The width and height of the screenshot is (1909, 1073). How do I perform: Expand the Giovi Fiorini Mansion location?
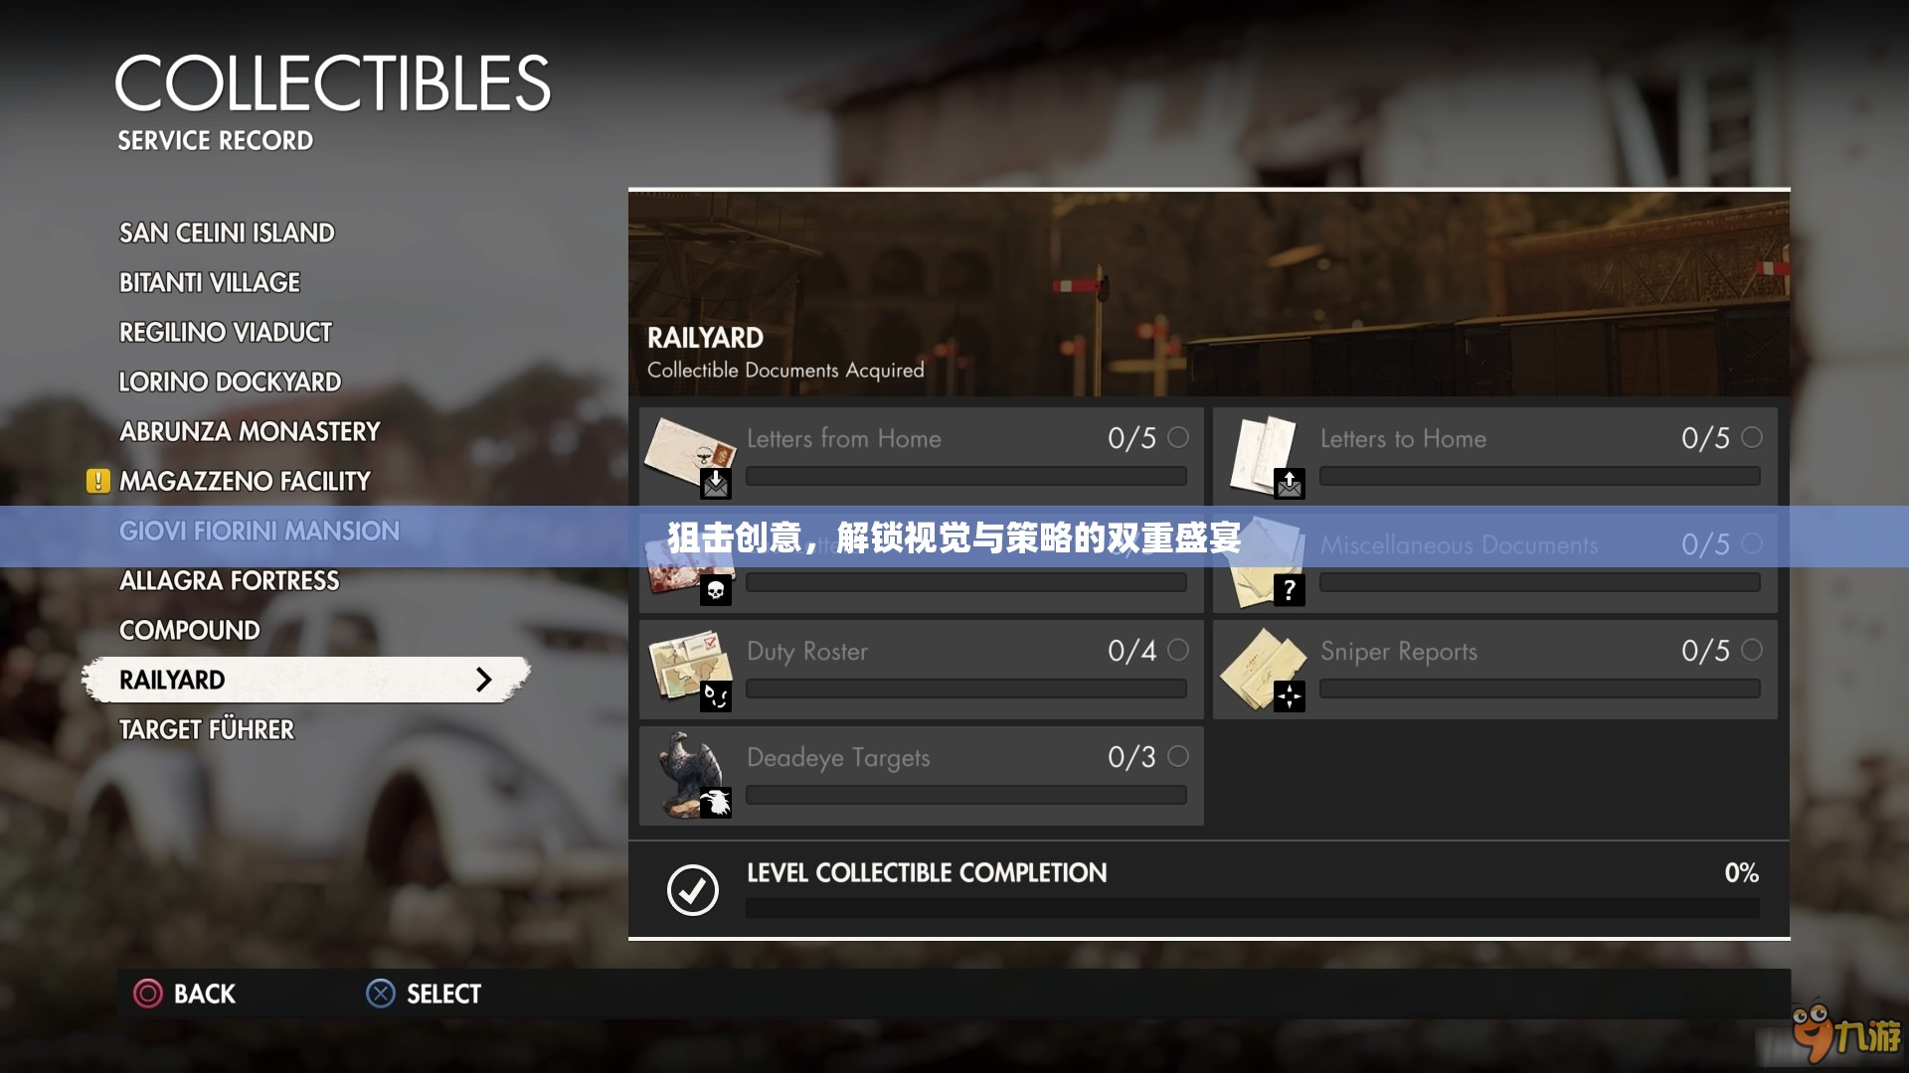tap(259, 531)
